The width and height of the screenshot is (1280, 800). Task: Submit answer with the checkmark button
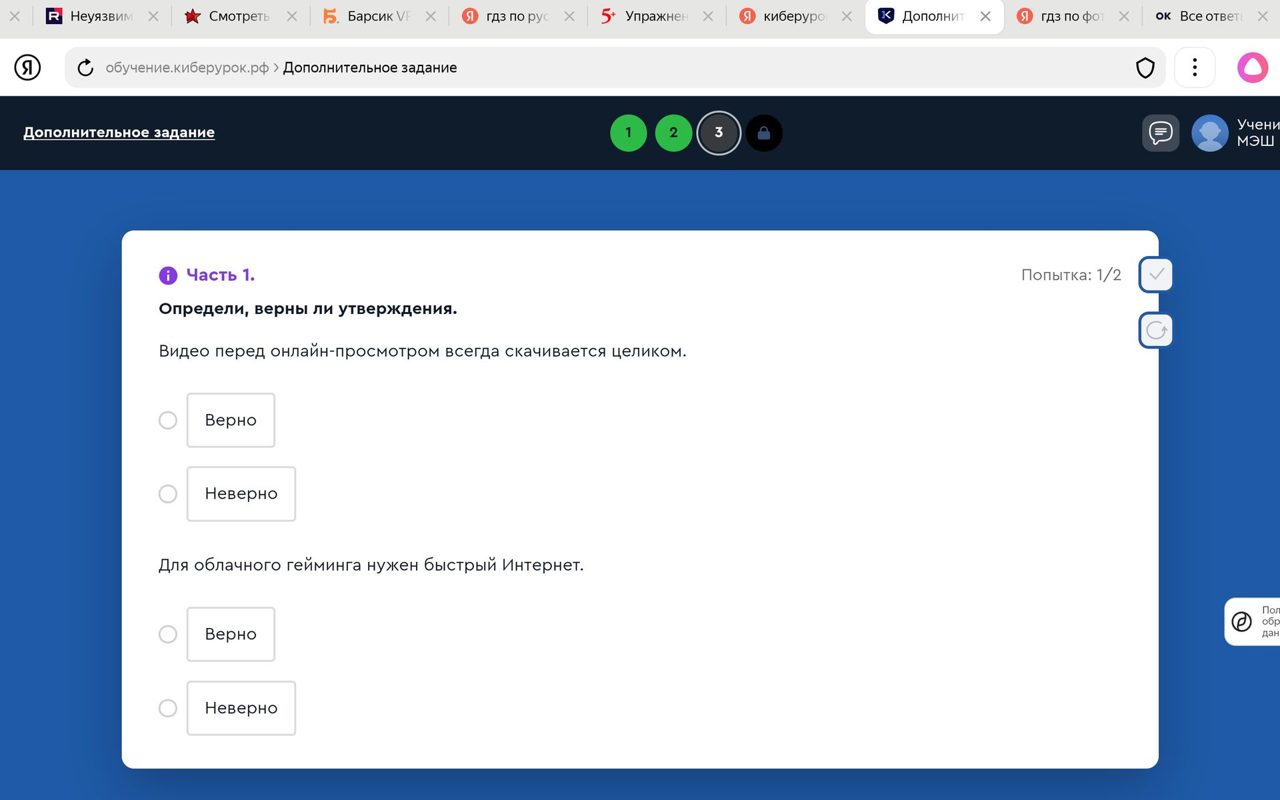tap(1156, 274)
